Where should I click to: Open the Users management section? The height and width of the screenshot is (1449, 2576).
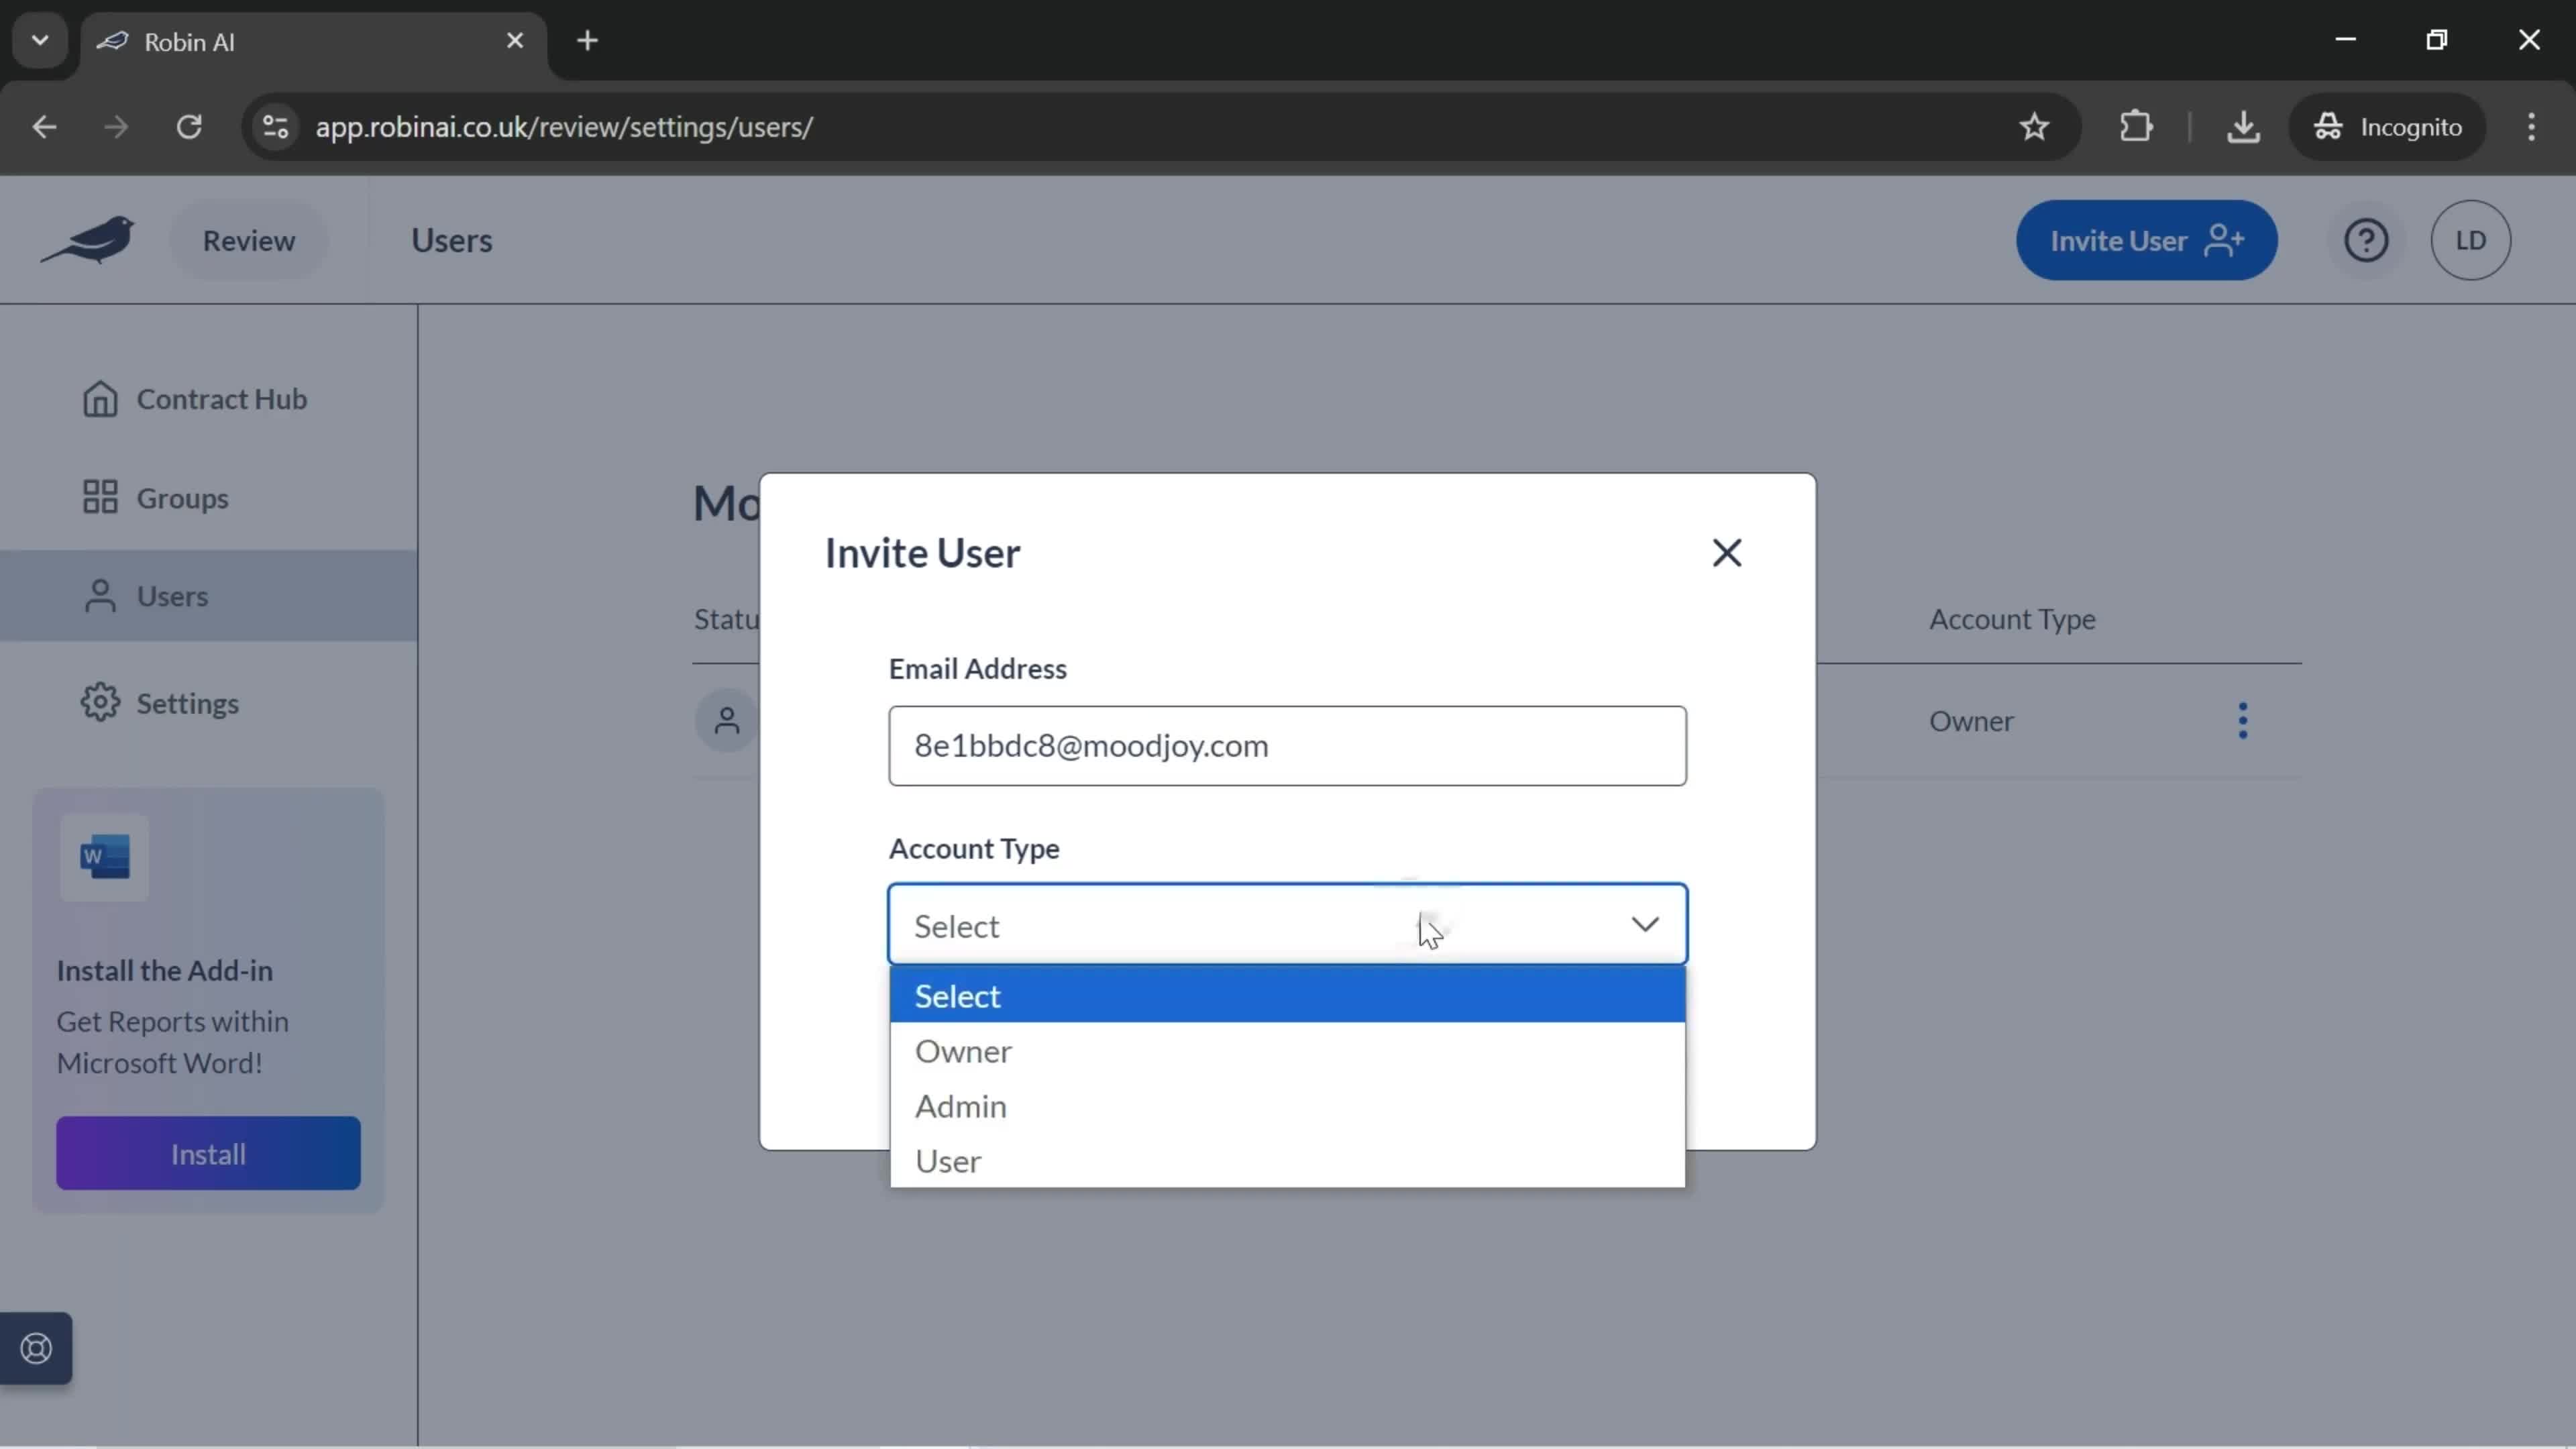pyautogui.click(x=172, y=594)
